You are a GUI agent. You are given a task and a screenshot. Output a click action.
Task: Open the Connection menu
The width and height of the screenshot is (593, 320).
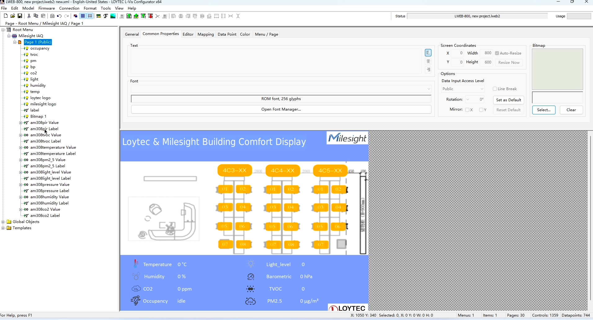69,8
